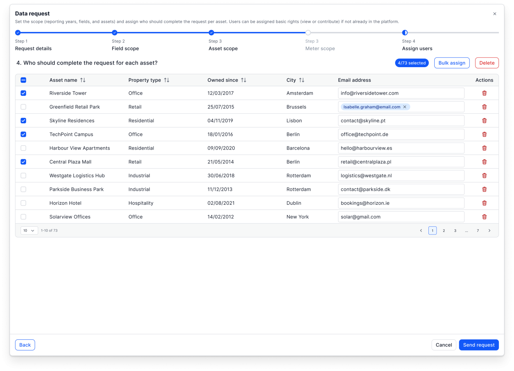Go to next page with right chevron

489,230
